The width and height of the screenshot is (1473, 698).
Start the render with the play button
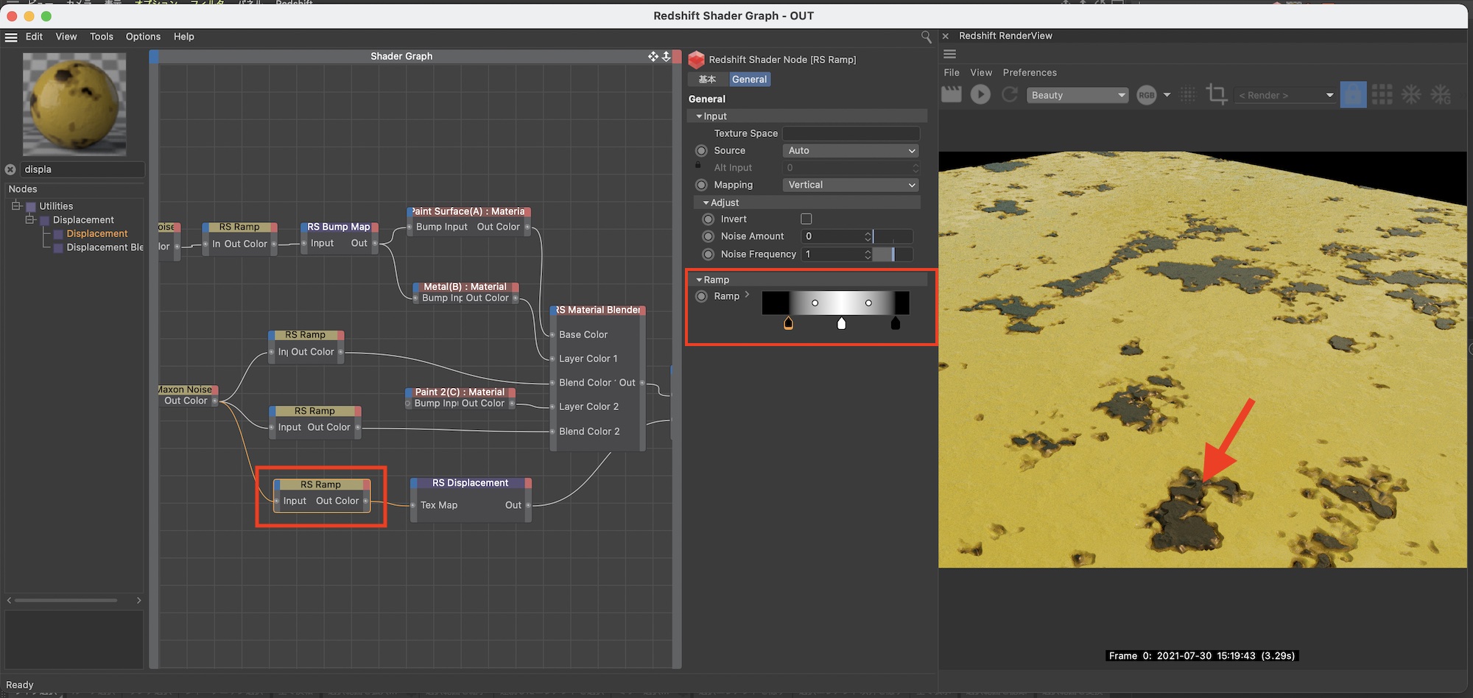[x=980, y=94]
